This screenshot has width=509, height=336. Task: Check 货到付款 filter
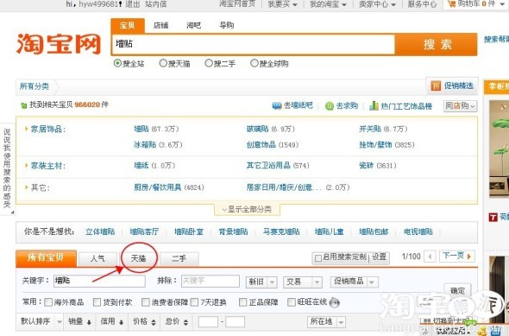click(97, 302)
